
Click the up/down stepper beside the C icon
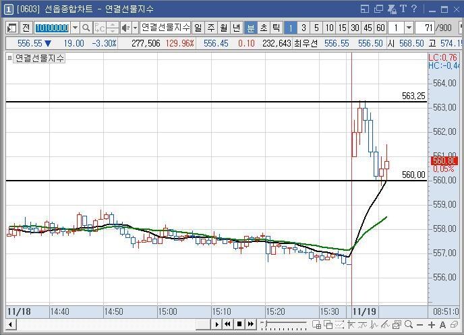coord(113,28)
